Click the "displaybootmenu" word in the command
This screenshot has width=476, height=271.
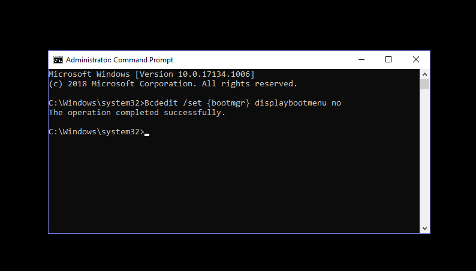(x=291, y=103)
